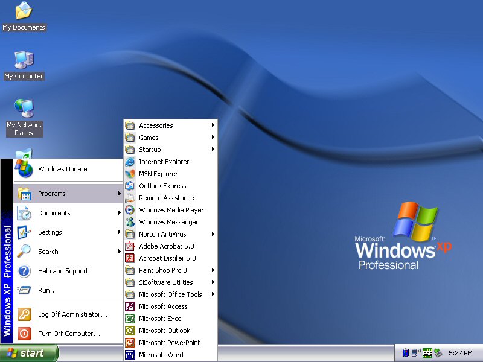Expand the Startup submenu arrow
483x362 pixels.
213,149
